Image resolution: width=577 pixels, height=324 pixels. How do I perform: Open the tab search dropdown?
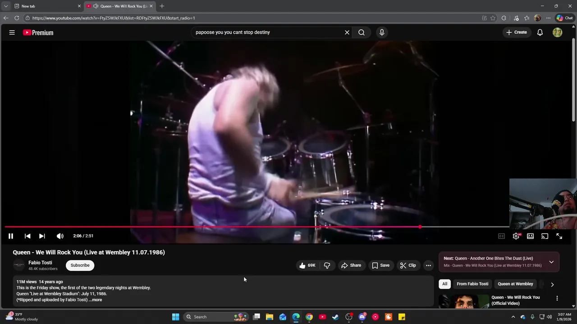click(x=5, y=6)
